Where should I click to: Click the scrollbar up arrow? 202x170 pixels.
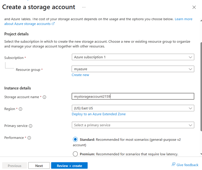pos(201,20)
